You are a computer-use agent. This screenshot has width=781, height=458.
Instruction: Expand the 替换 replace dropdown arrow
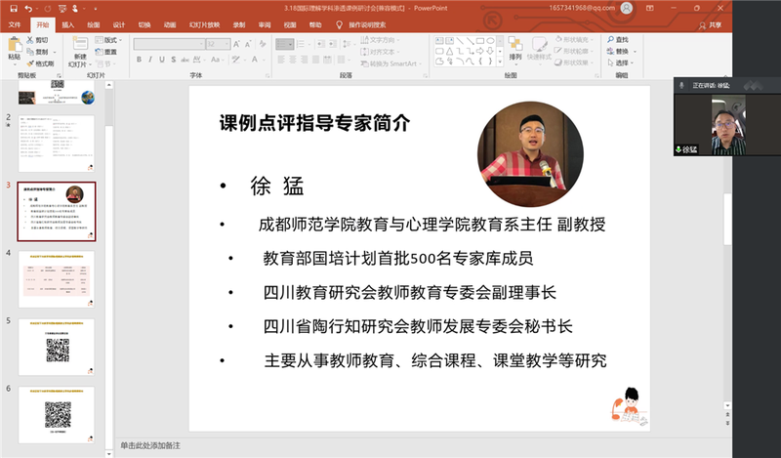(x=635, y=52)
